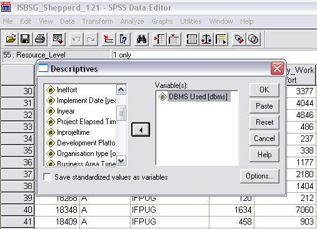Select Development Platform variable
The width and height of the screenshot is (317, 229).
coord(81,143)
